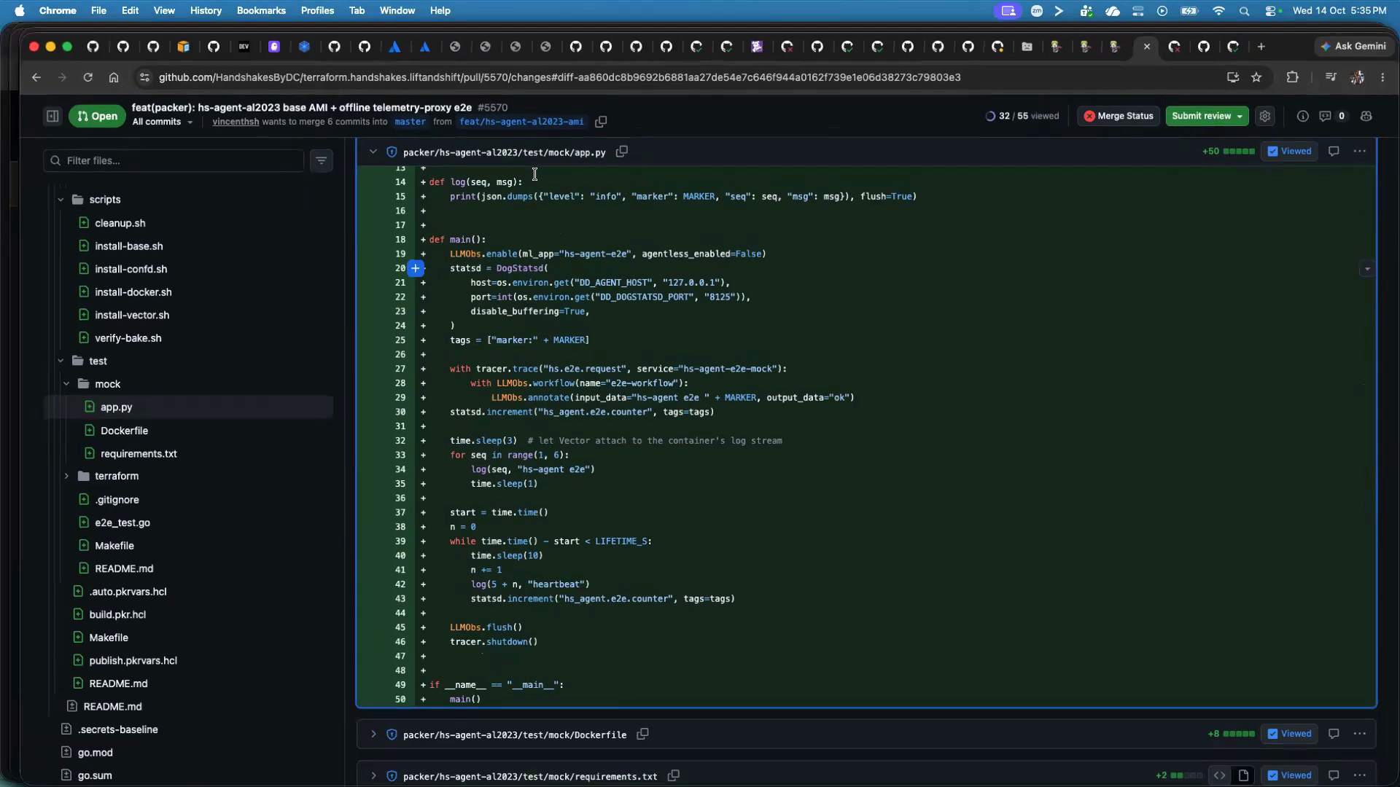Viewport: 1400px width, 787px height.
Task: Open the Profiles menu
Action: 317,11
